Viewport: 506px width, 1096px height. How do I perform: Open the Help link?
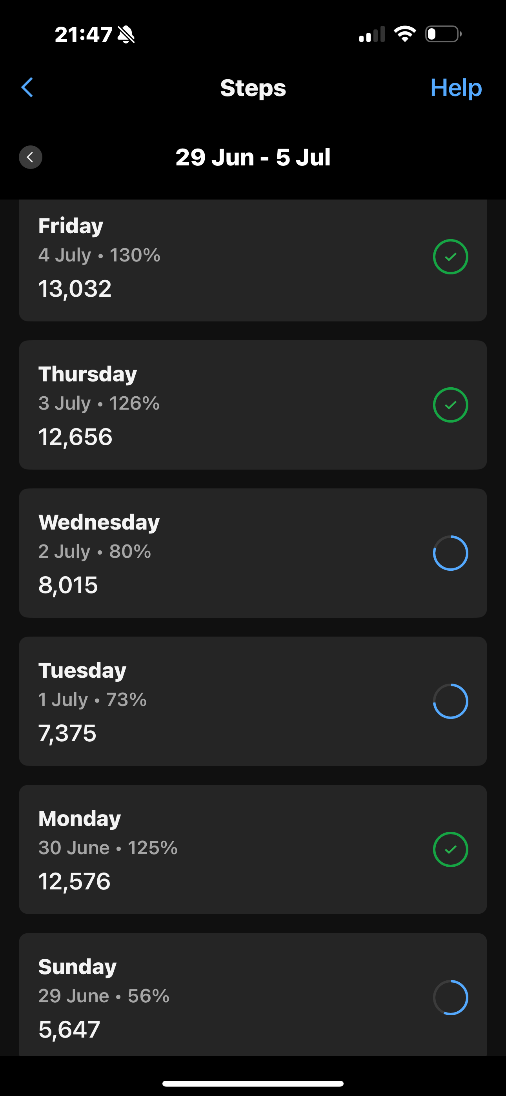[456, 88]
